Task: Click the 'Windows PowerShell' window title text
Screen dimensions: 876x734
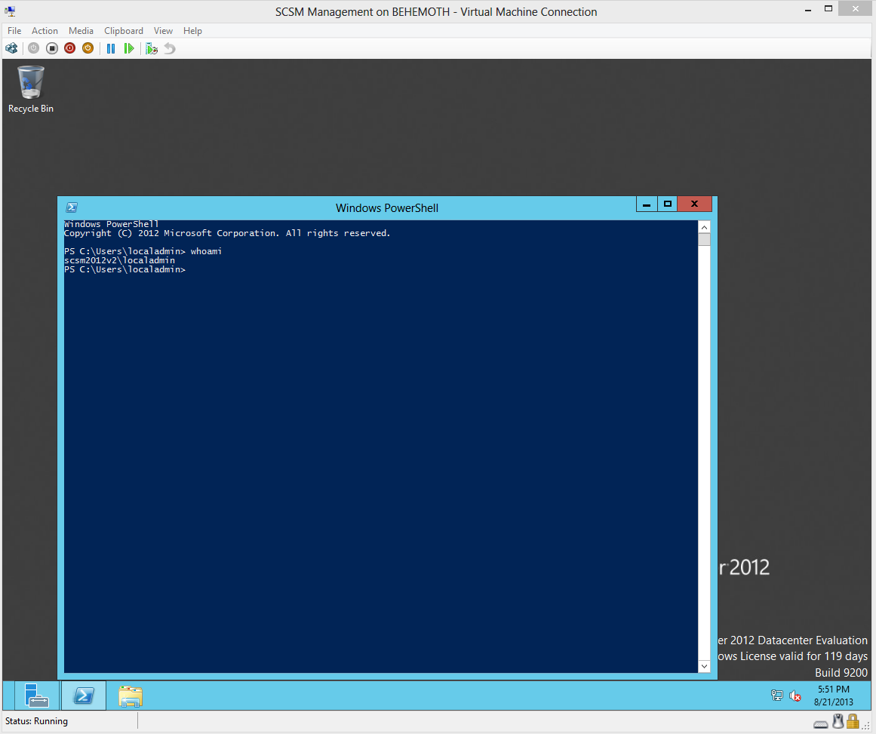Action: [x=387, y=207]
